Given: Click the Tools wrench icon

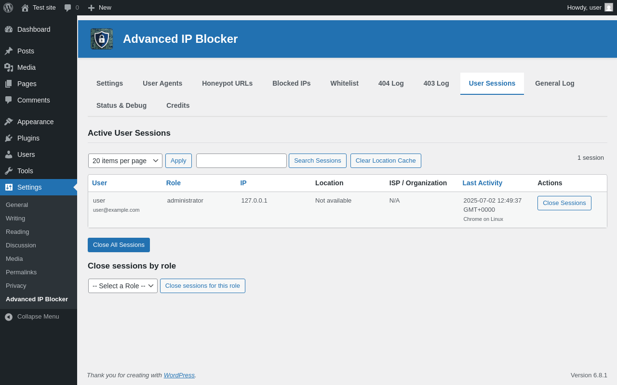Looking at the screenshot, I should [x=9, y=171].
